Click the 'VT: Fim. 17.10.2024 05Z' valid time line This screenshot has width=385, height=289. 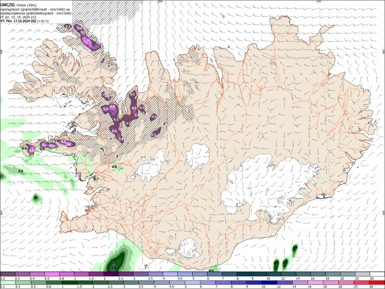[18, 21]
